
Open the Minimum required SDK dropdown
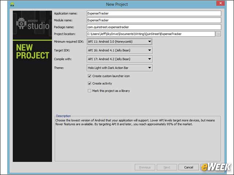120,42
